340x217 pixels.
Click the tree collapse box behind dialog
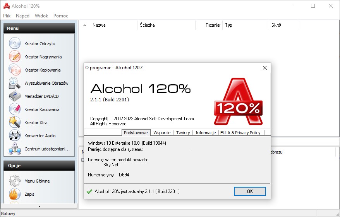point(82,160)
